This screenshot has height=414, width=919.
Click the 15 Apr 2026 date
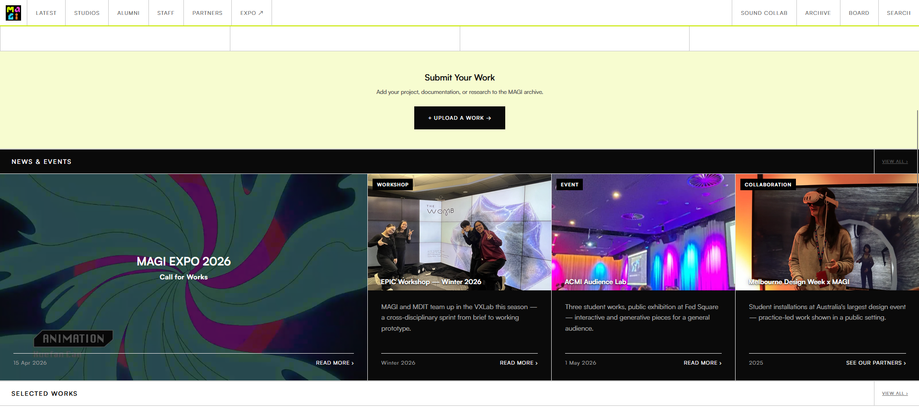[x=30, y=363]
